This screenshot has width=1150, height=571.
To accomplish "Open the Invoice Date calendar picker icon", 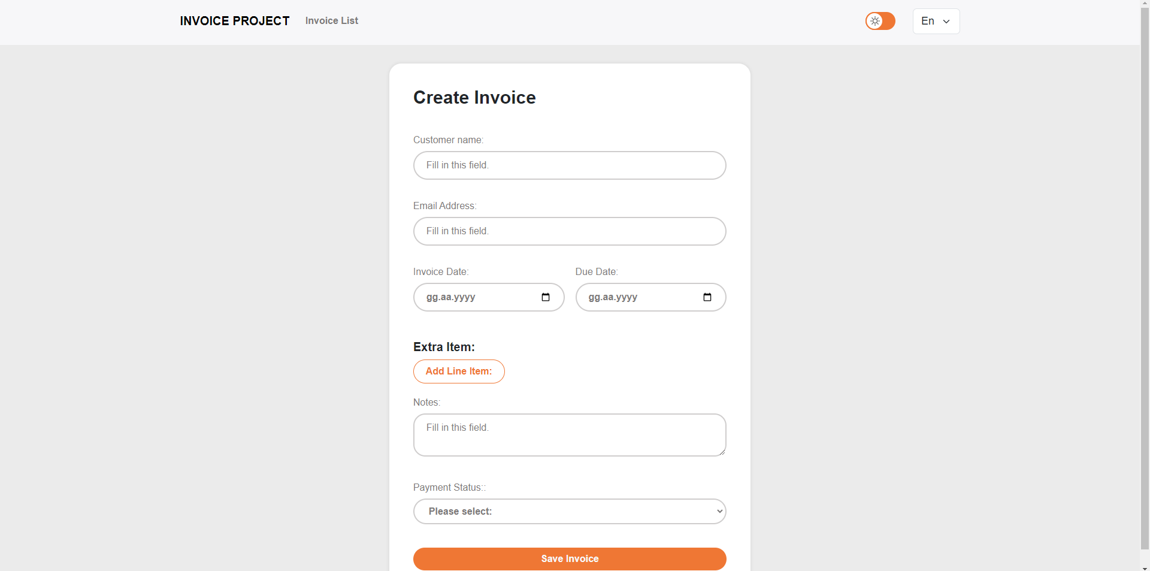I will click(x=545, y=297).
